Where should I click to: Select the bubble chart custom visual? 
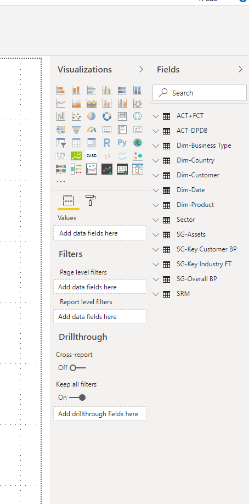138,156
